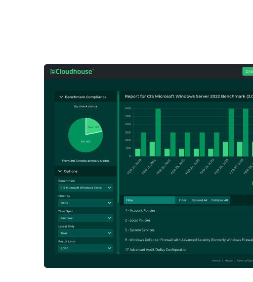
Task: Open the Time Span dropdown
Action: [85, 218]
